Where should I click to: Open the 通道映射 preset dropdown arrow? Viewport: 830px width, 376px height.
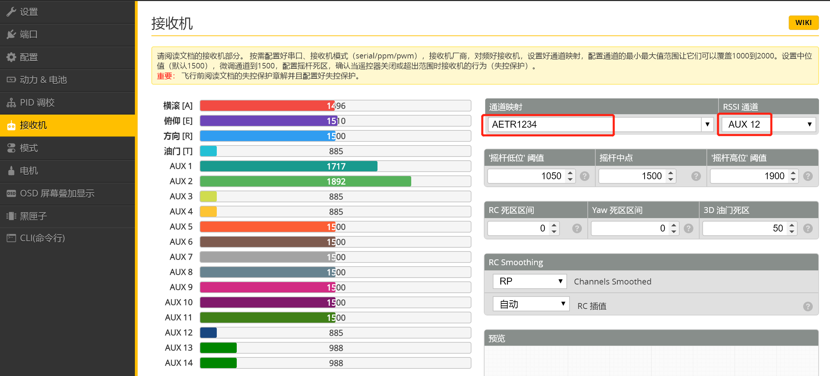(x=707, y=124)
